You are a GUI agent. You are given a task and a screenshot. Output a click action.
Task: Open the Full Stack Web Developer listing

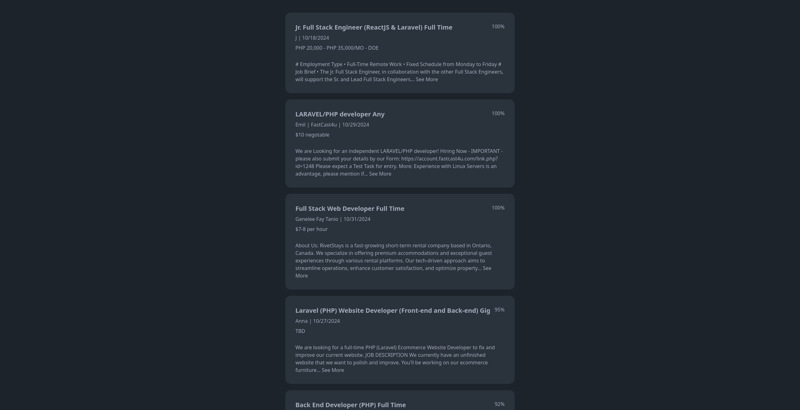tap(350, 209)
